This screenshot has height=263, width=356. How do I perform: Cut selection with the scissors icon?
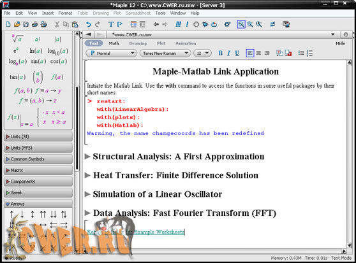point(57,24)
